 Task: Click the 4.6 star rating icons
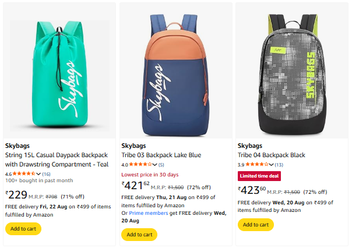pyautogui.click(x=24, y=173)
